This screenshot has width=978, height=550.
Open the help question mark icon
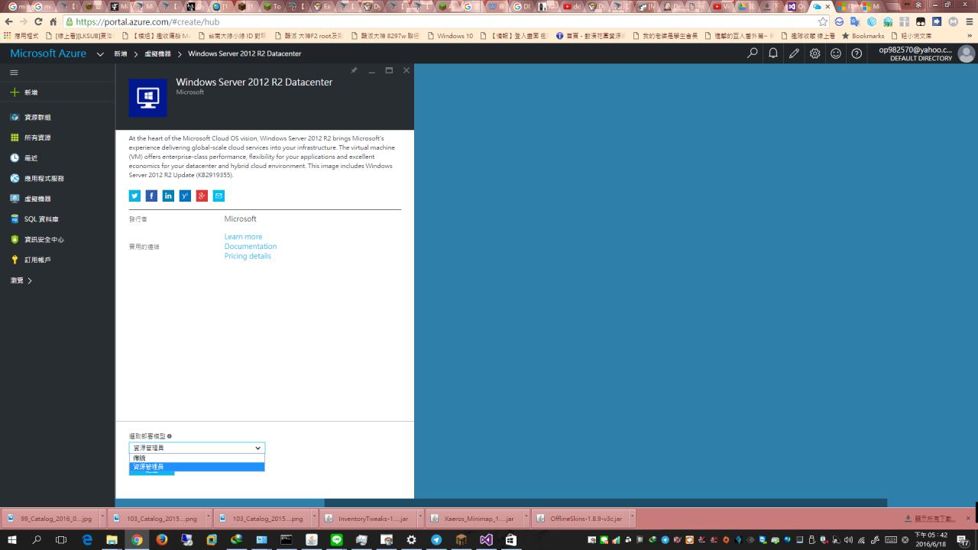pos(857,53)
